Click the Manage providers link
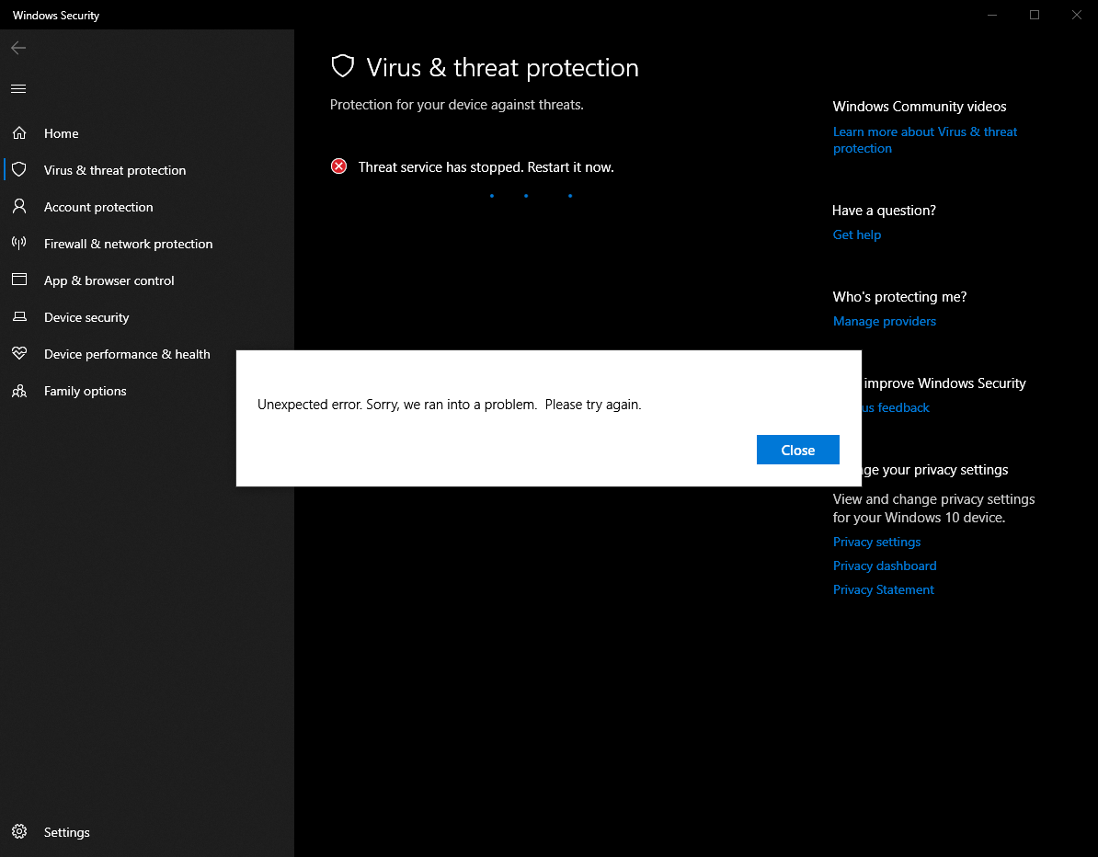This screenshot has height=857, width=1098. coord(884,320)
